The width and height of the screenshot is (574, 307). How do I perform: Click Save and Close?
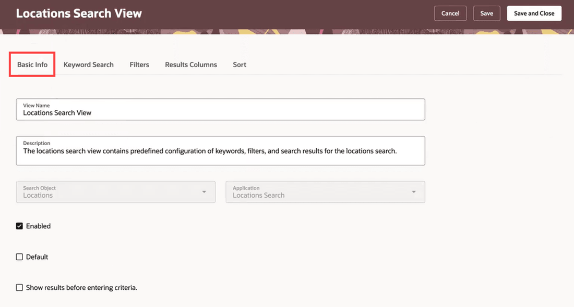[534, 14]
